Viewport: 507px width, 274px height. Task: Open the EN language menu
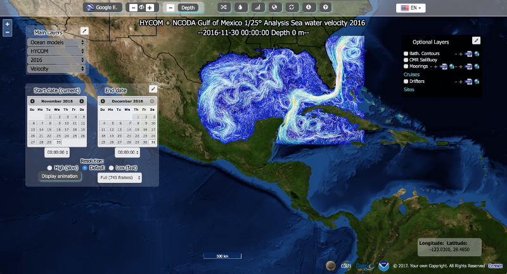coord(411,8)
